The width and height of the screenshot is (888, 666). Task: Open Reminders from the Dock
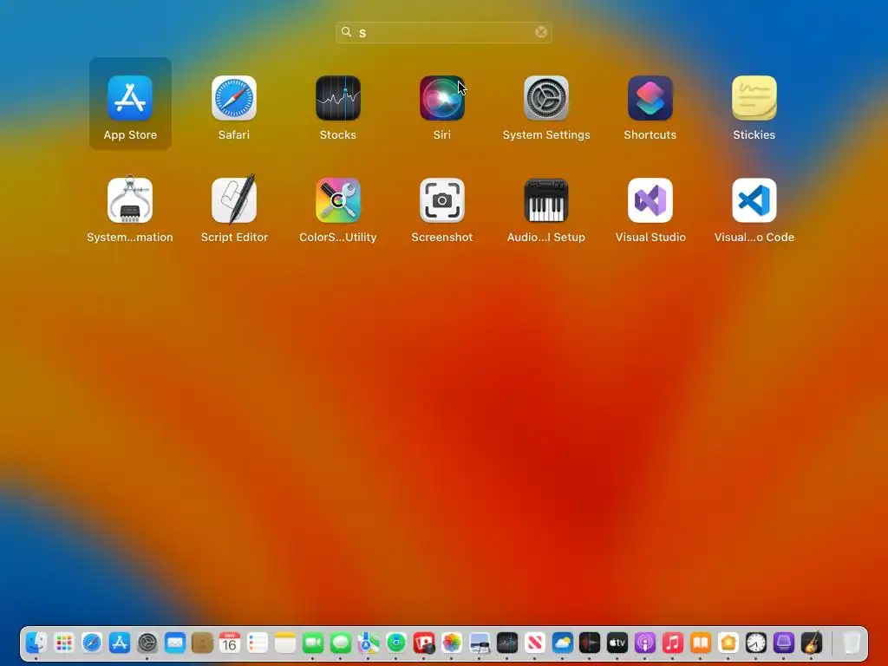[x=258, y=643]
